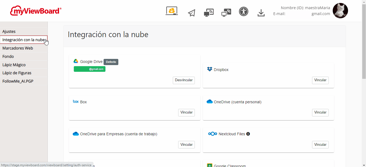Click the 'Google Classroom' label
The height and width of the screenshot is (167, 366).
tap(230, 166)
